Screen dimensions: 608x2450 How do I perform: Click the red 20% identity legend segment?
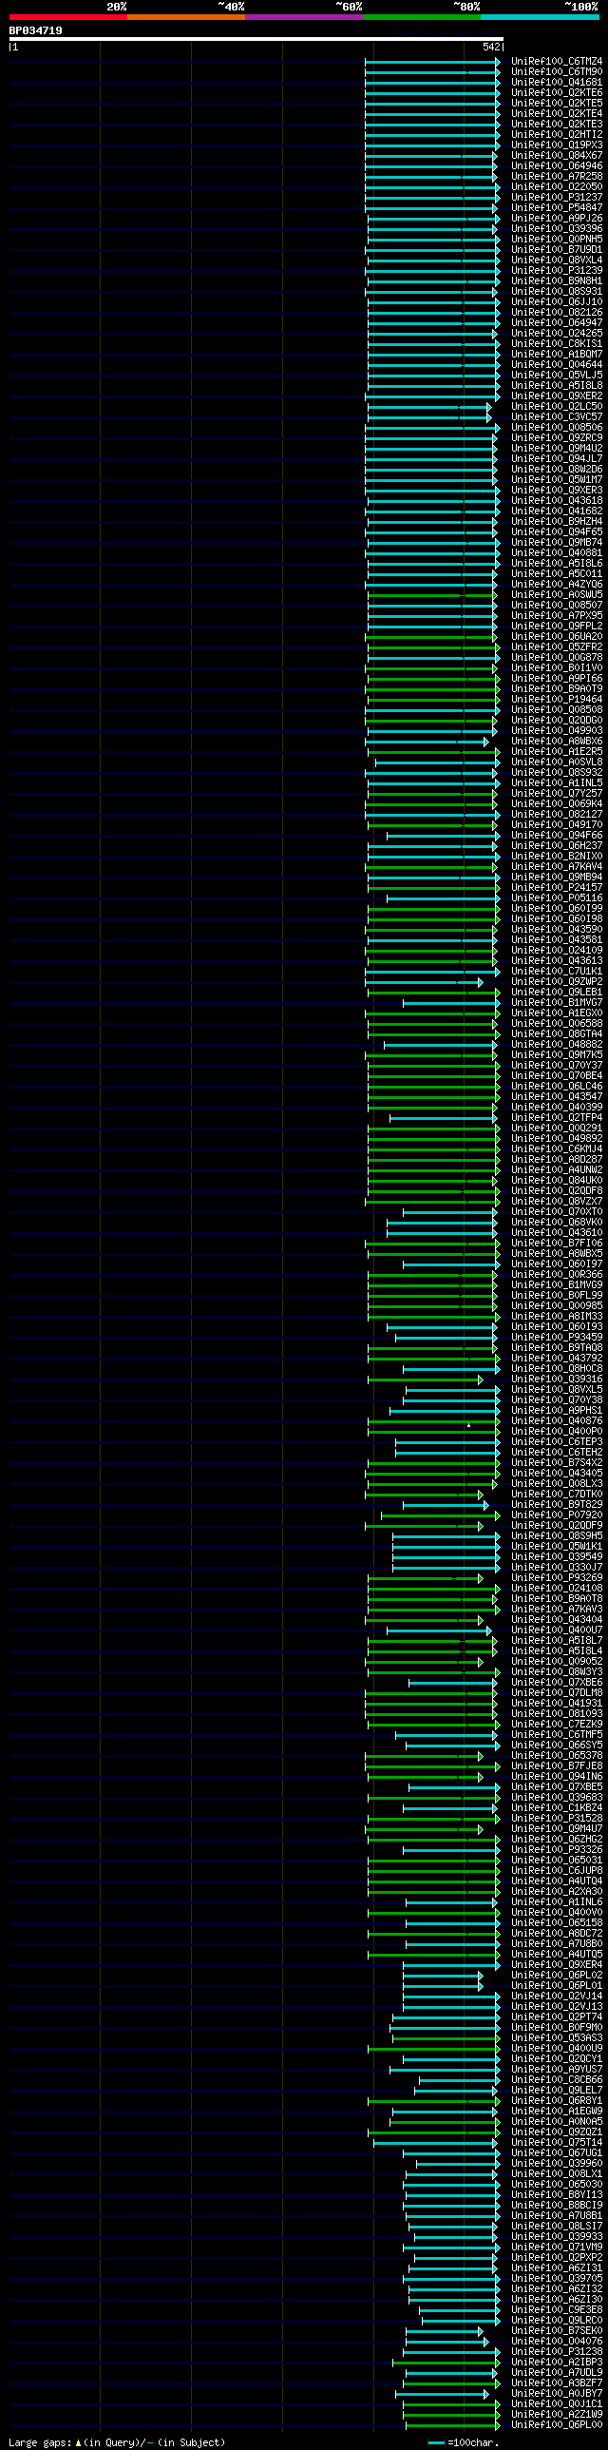(67, 17)
